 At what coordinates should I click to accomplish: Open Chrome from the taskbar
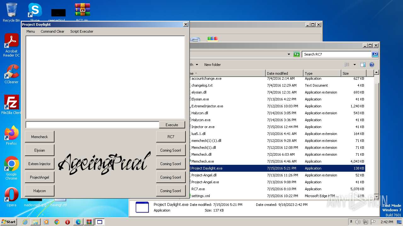pyautogui.click(x=57, y=222)
